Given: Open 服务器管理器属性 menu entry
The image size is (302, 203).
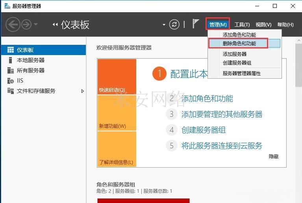Looking at the screenshot, I should coord(244,73).
